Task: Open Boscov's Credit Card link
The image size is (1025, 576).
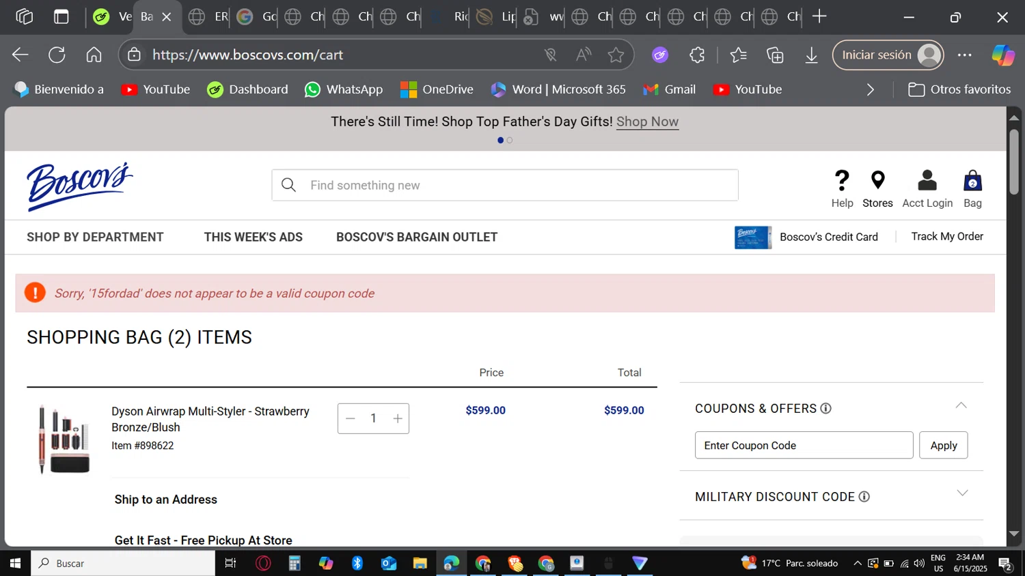Action: click(x=806, y=237)
